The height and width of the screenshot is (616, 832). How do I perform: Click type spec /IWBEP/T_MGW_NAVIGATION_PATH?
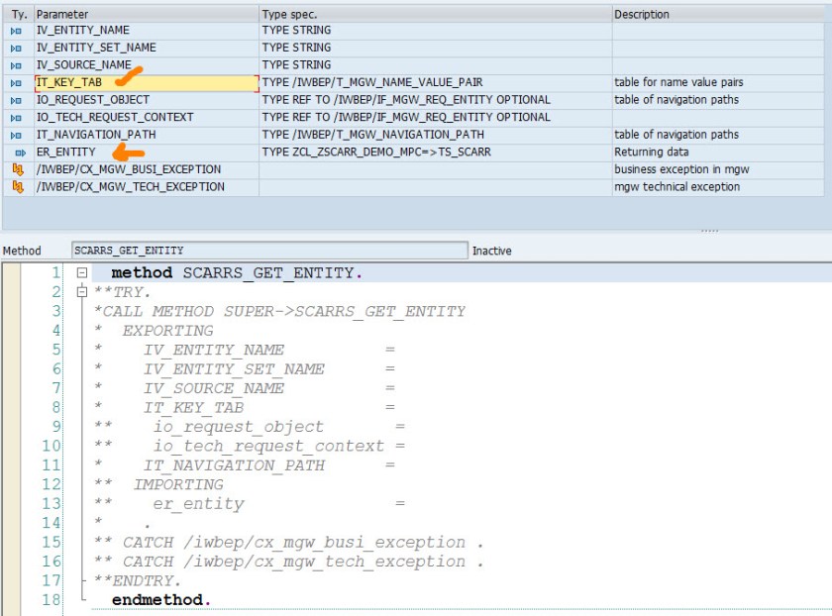pos(373,135)
